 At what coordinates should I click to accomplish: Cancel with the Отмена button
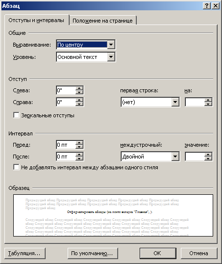pos(199,253)
